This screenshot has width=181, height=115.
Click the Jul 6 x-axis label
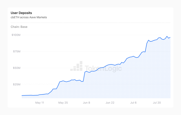click(x=133, y=103)
